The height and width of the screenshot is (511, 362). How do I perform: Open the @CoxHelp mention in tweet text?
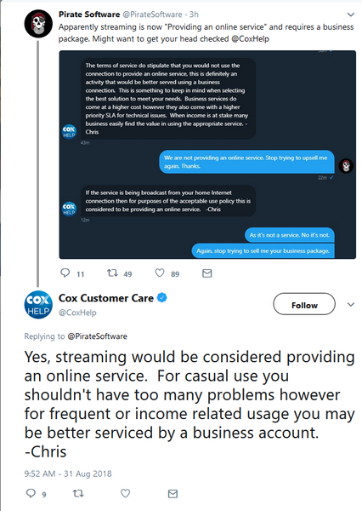pyautogui.click(x=250, y=39)
